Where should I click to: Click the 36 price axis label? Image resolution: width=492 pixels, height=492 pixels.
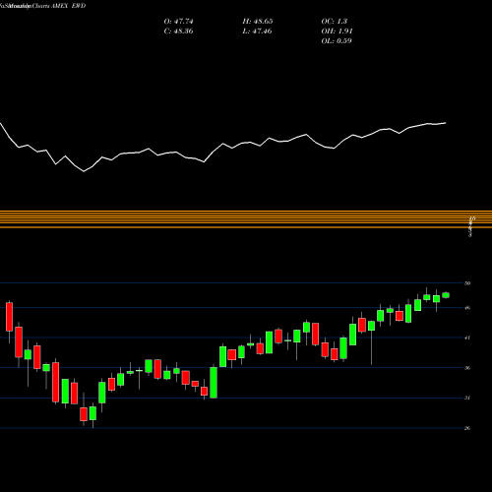click(467, 368)
